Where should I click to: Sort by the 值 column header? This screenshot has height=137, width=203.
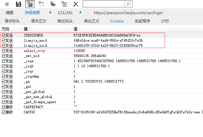[75, 29]
